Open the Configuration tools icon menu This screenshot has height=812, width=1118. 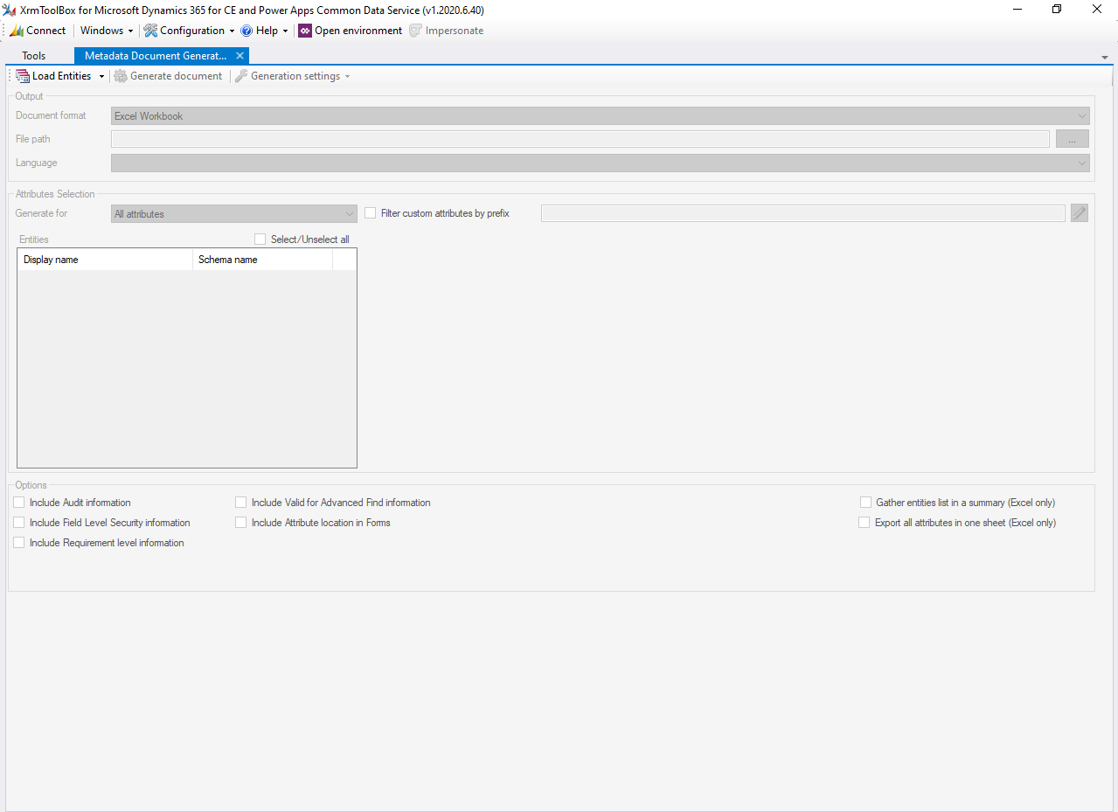tap(151, 31)
